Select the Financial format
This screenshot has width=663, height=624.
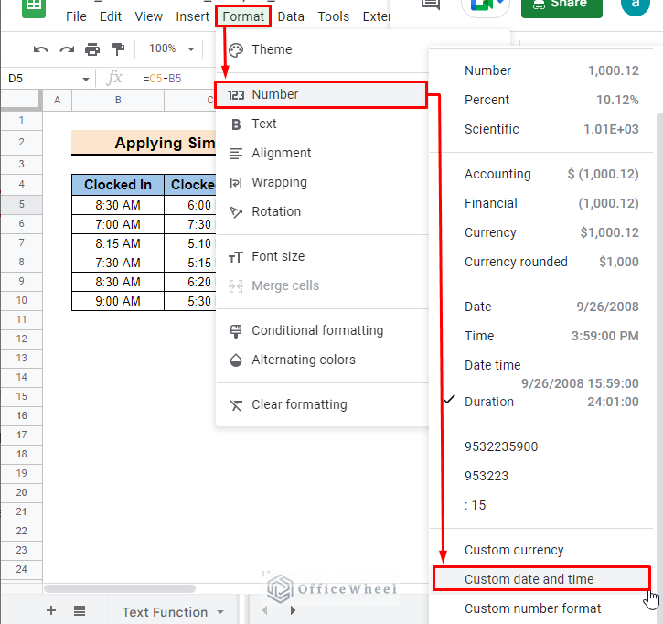click(541, 203)
